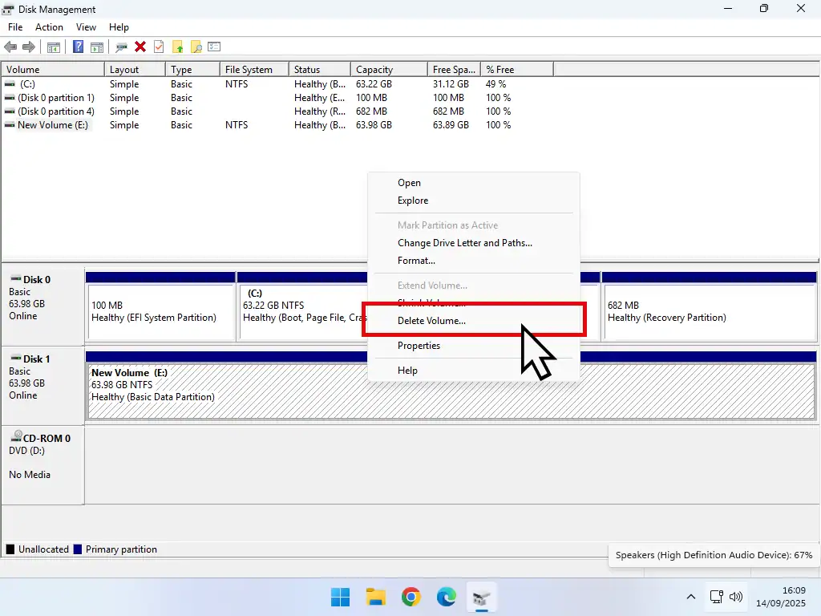This screenshot has width=821, height=616.
Task: Open the File menu
Action: coord(15,27)
